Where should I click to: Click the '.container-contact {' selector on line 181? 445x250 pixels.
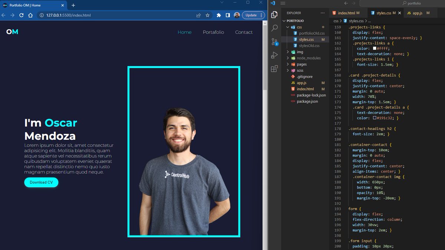370,145
